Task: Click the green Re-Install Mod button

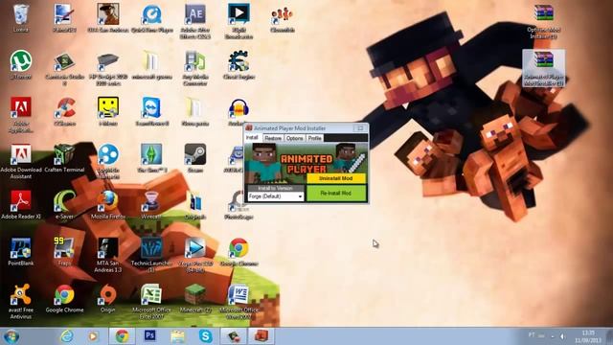Action: pos(336,194)
